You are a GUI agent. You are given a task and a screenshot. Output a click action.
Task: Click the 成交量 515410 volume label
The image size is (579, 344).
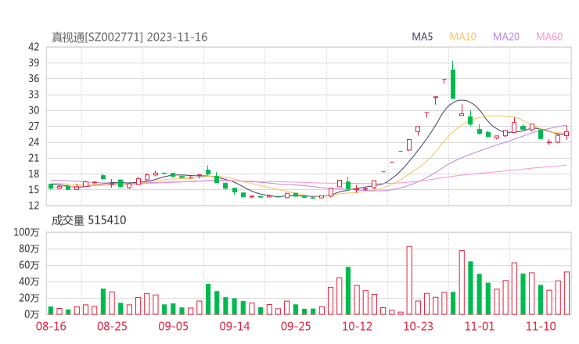(88, 220)
